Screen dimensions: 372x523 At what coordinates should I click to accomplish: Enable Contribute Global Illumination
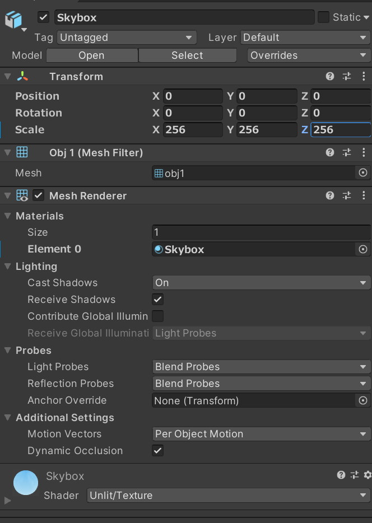point(157,316)
